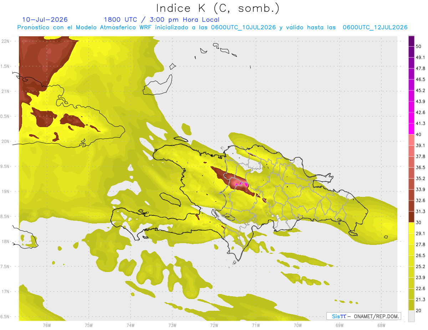Click the "72W" longitude label

pyautogui.click(x=214, y=325)
